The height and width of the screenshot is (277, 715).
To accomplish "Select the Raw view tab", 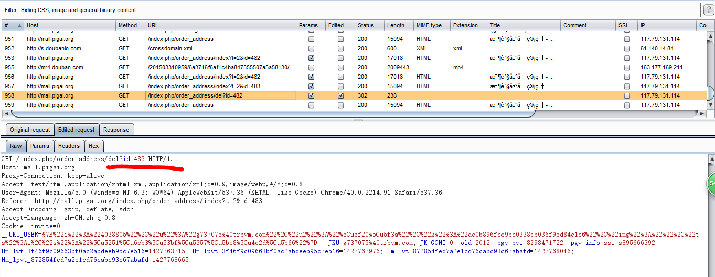I will [16, 146].
